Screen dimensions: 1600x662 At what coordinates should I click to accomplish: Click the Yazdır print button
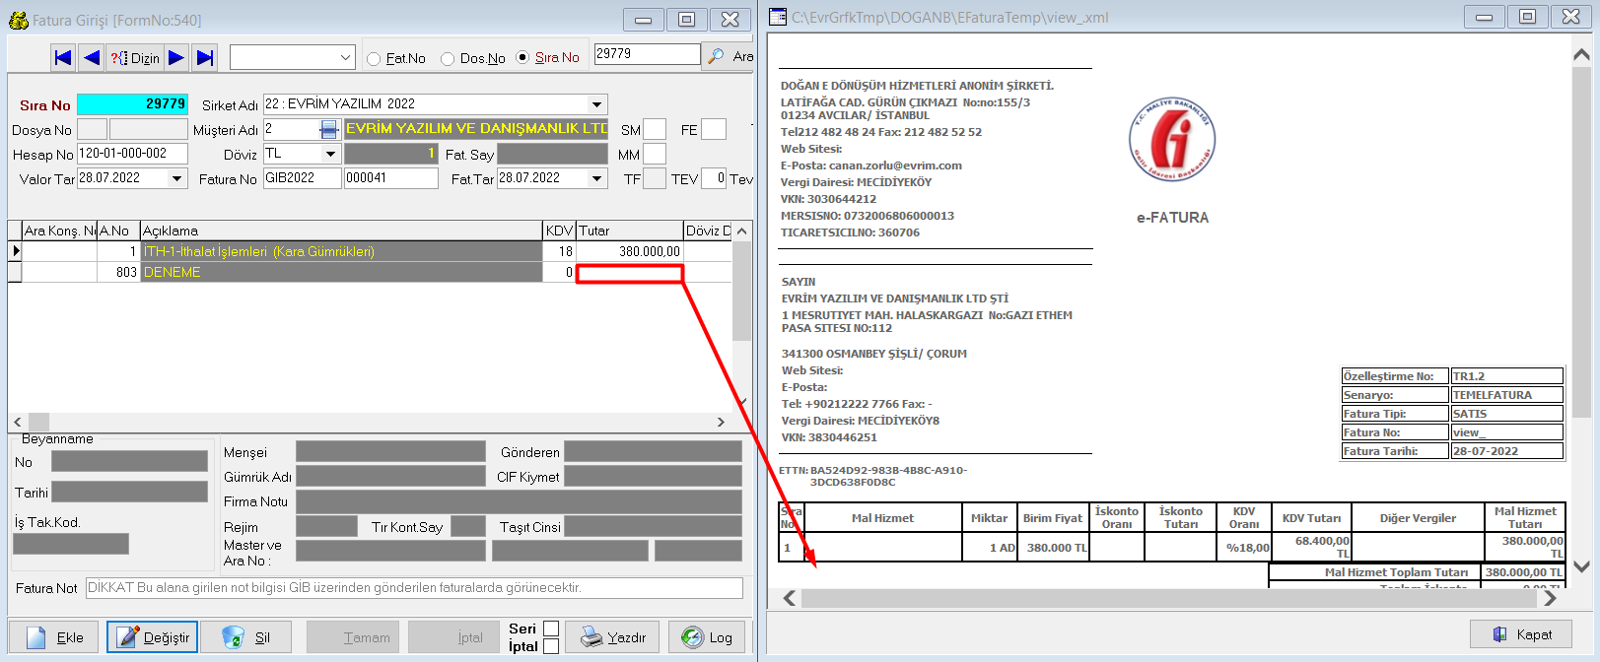[x=612, y=637]
